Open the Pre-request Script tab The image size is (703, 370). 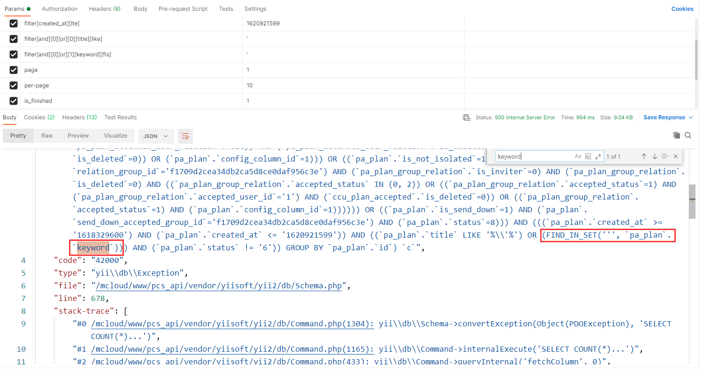(x=183, y=9)
